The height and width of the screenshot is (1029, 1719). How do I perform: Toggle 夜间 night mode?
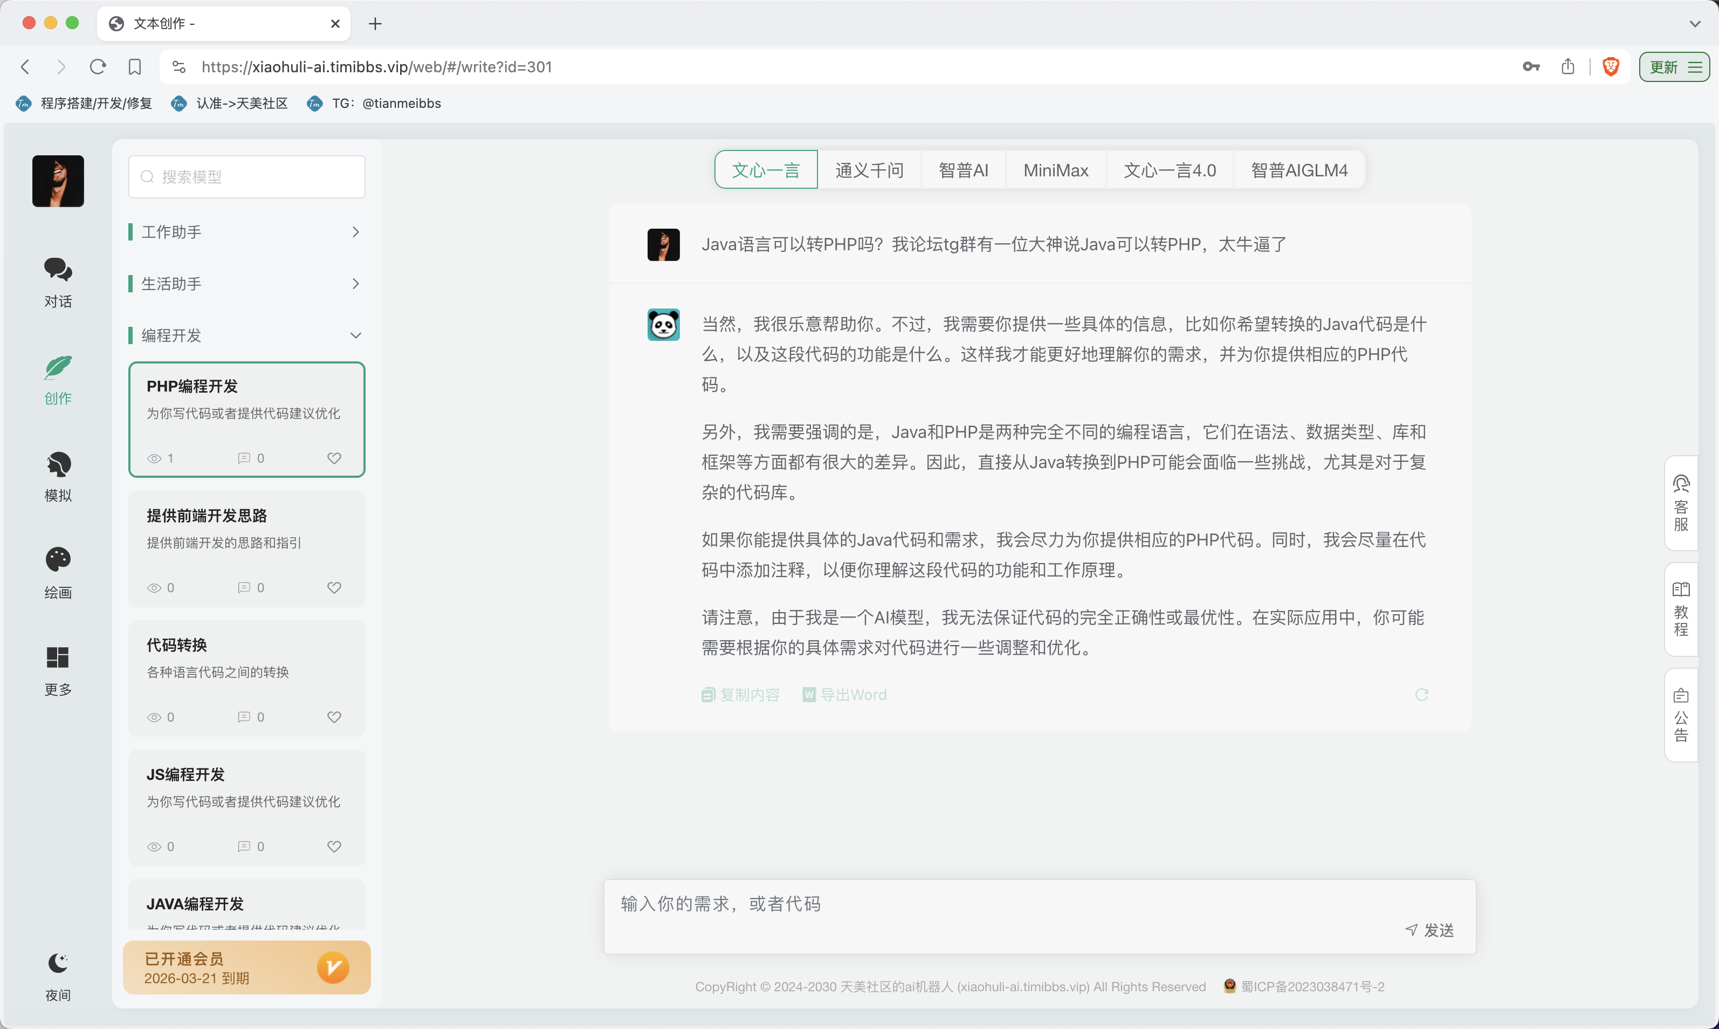(x=58, y=977)
